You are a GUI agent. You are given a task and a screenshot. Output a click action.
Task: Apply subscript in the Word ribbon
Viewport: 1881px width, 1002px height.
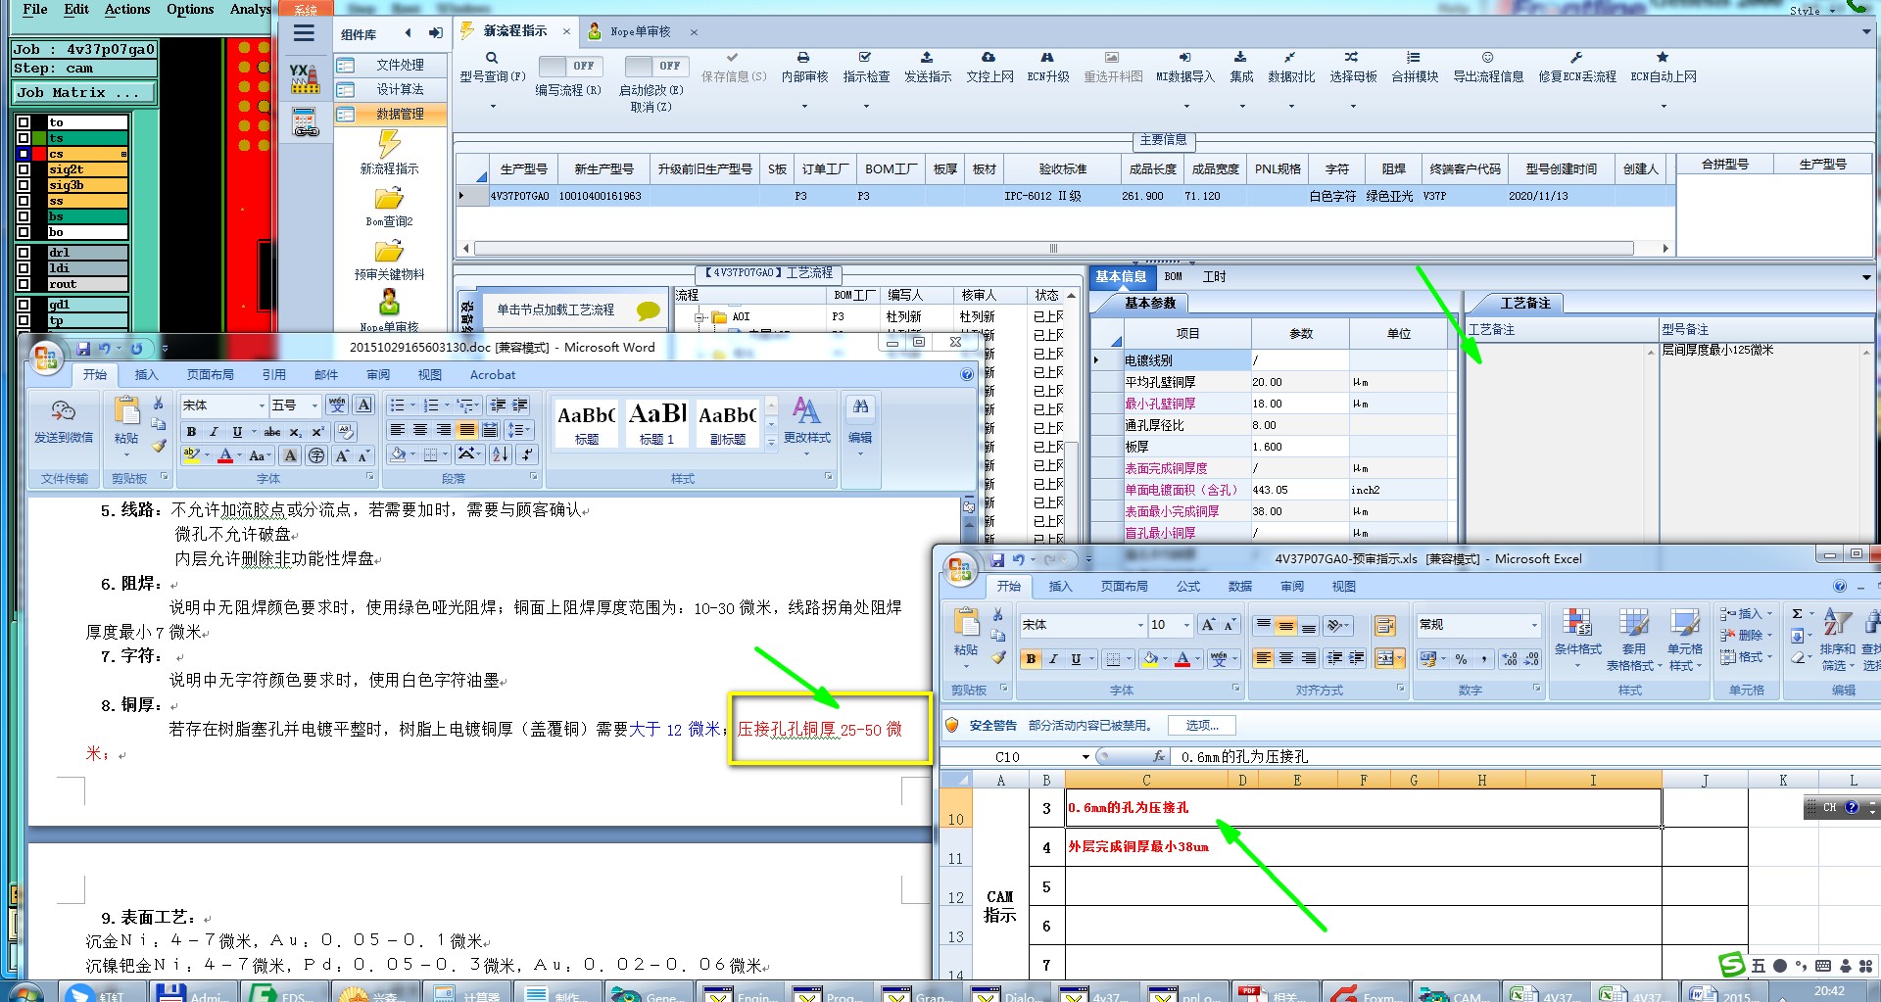tap(295, 432)
